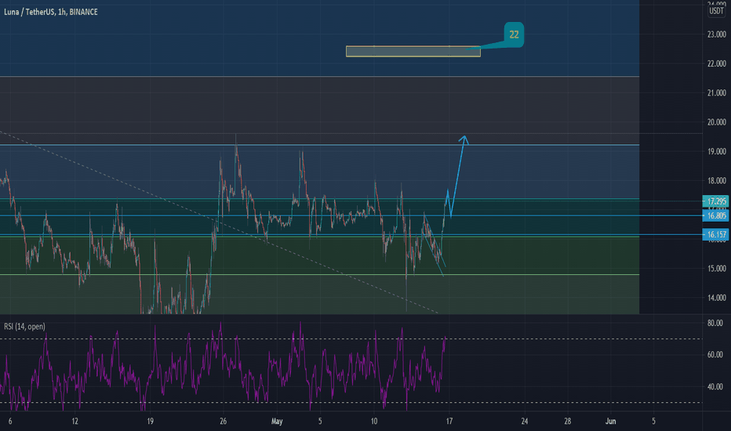Click the 22.000 price axis value
The width and height of the screenshot is (731, 431).
pyautogui.click(x=717, y=63)
